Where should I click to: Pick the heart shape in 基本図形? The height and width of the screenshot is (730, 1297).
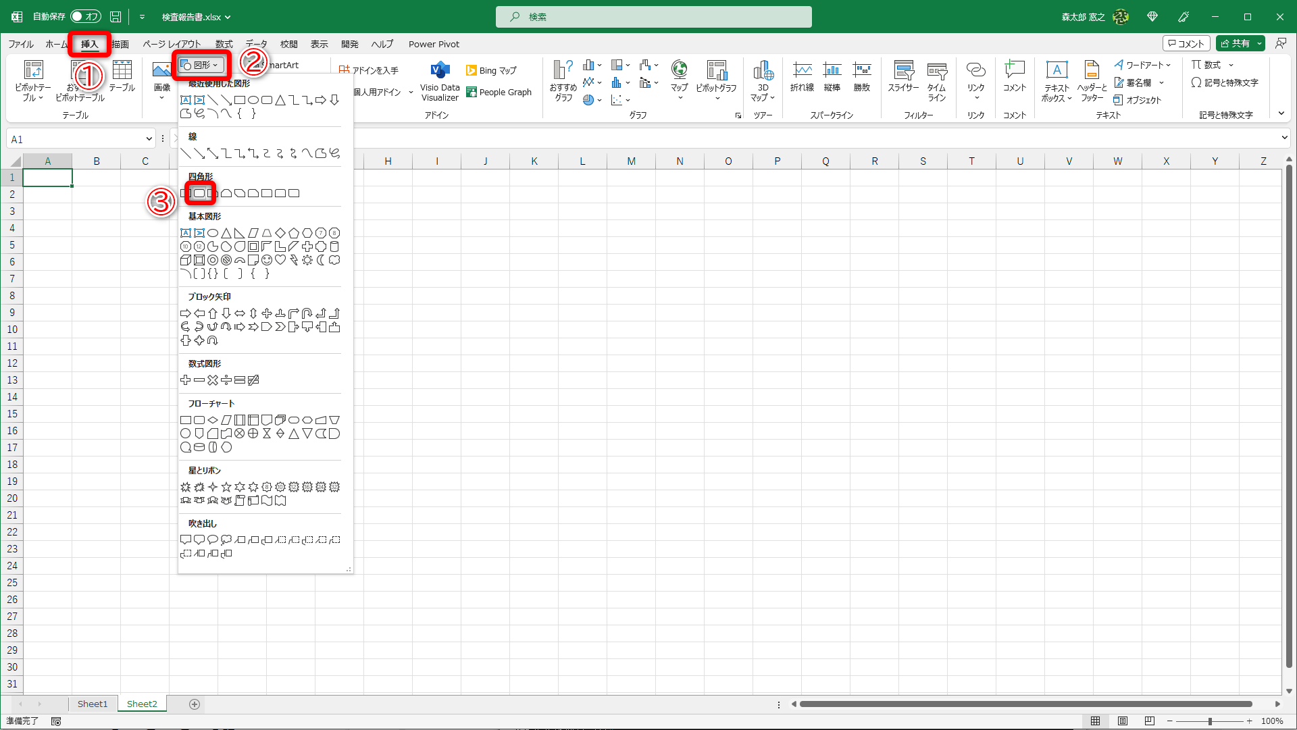[x=280, y=260]
